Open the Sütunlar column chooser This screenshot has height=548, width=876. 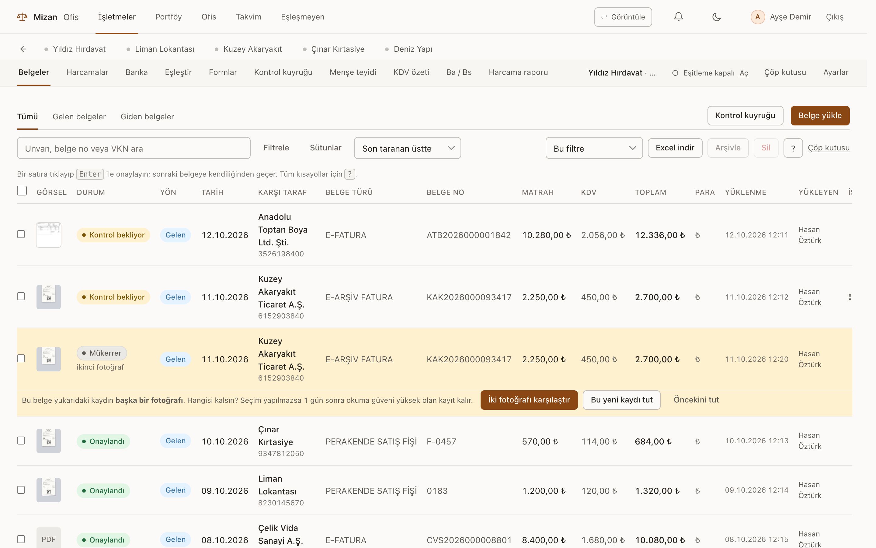coord(325,148)
